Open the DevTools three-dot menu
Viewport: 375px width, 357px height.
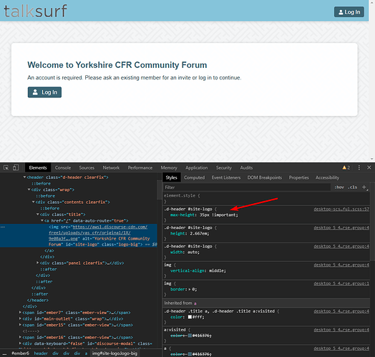(x=359, y=167)
